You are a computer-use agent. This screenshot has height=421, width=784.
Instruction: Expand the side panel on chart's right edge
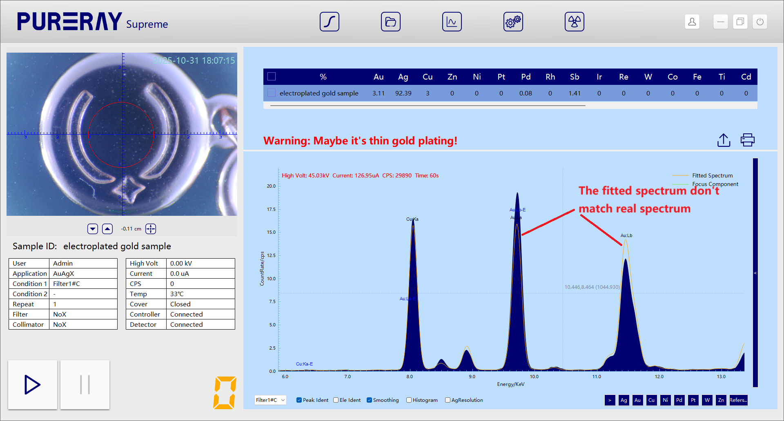(x=755, y=273)
